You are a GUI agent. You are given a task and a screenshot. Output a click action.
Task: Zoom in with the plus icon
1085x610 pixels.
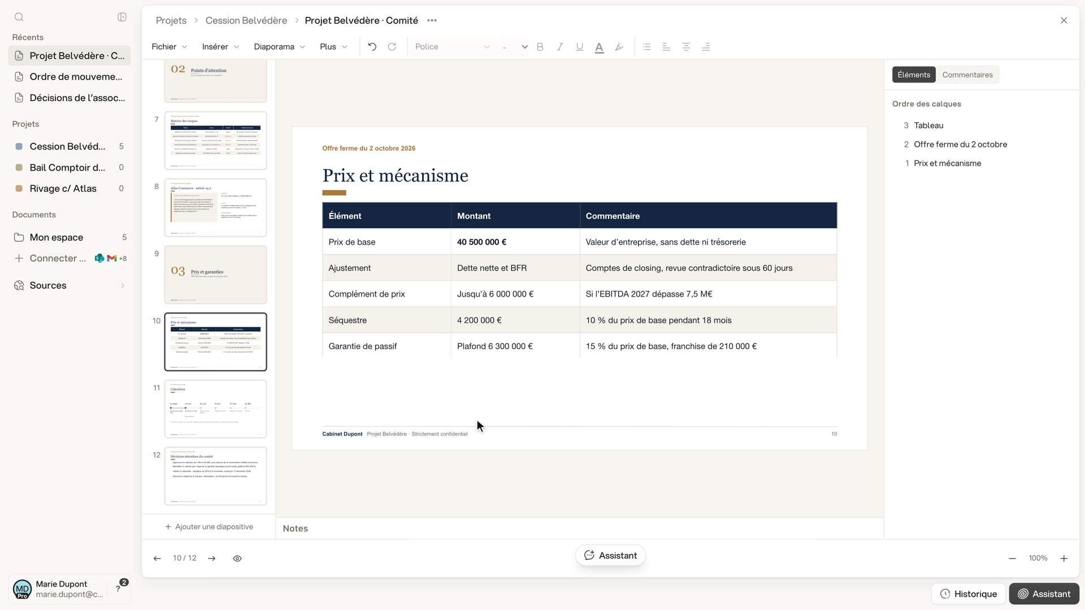[x=1064, y=558]
